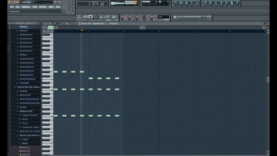This screenshot has width=277, height=156.
Task: Collapse the Battlecat Kit folder
Action: click(x=26, y=111)
